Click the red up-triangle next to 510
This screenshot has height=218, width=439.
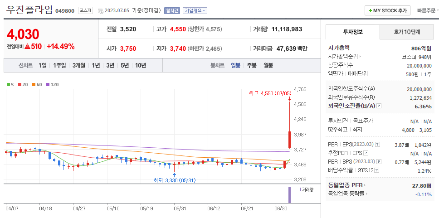(27, 46)
